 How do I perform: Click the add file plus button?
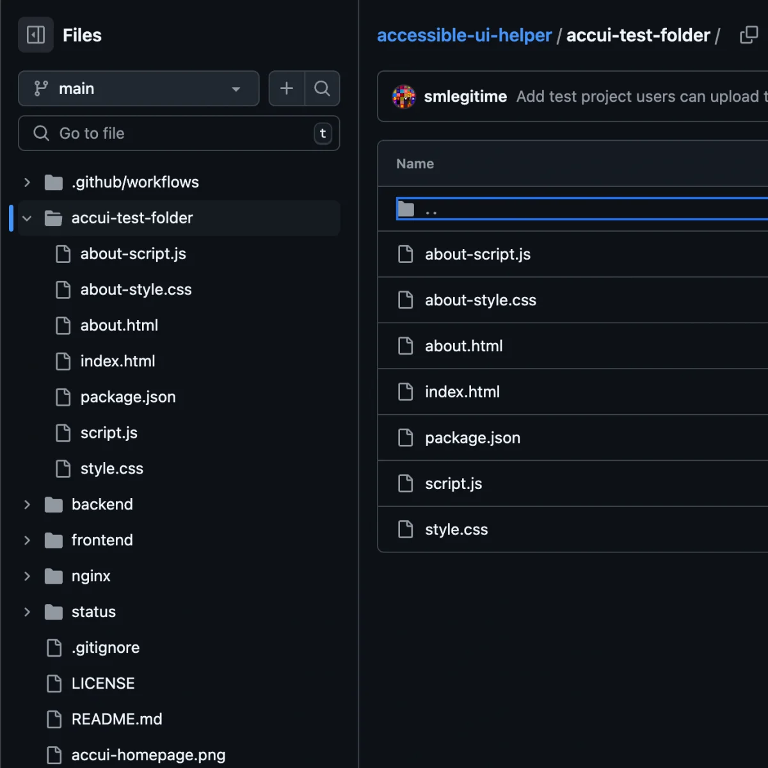(287, 88)
